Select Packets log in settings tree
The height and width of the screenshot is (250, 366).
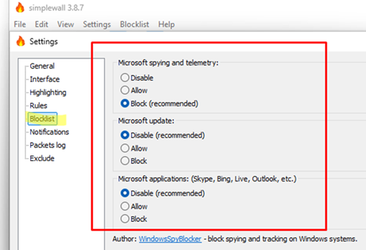click(x=48, y=145)
